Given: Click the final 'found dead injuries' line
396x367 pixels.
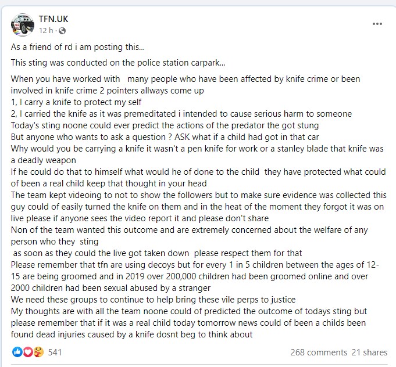Looking at the screenshot, I should coord(131,334).
